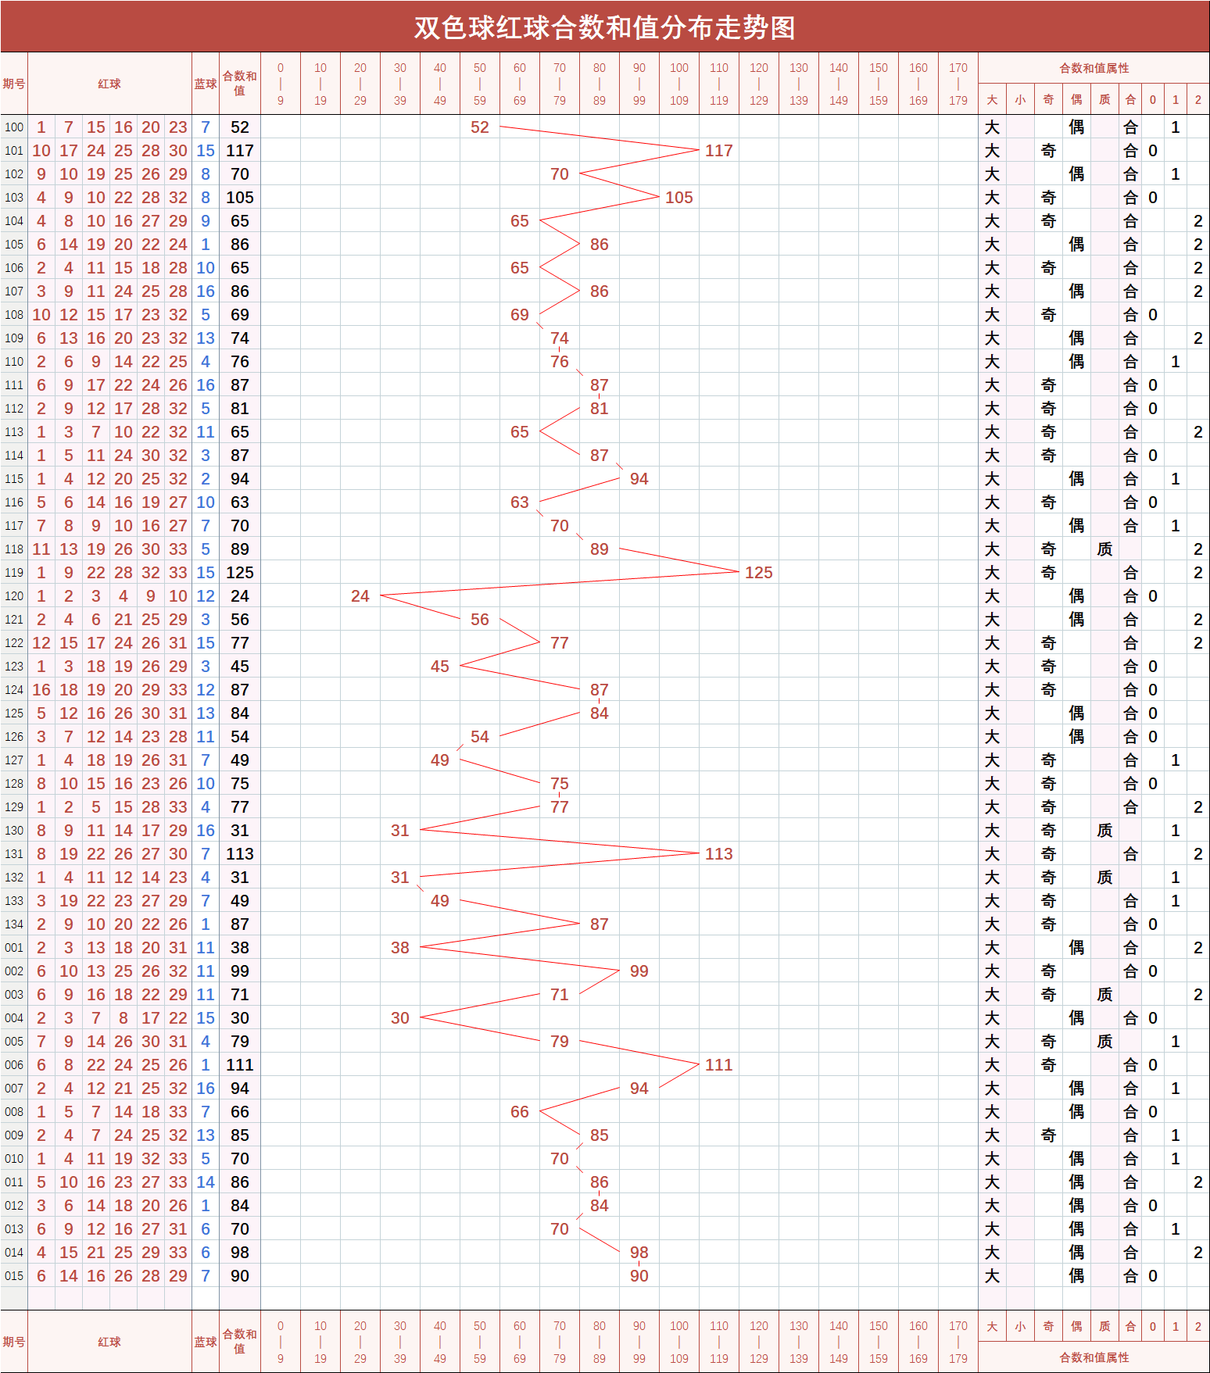Select period label 100 in 期号 column
Screen dimensions: 1210x1373
(x=14, y=127)
